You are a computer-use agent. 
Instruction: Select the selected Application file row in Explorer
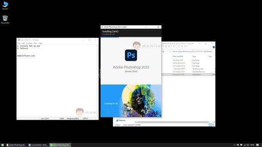click(x=188, y=74)
